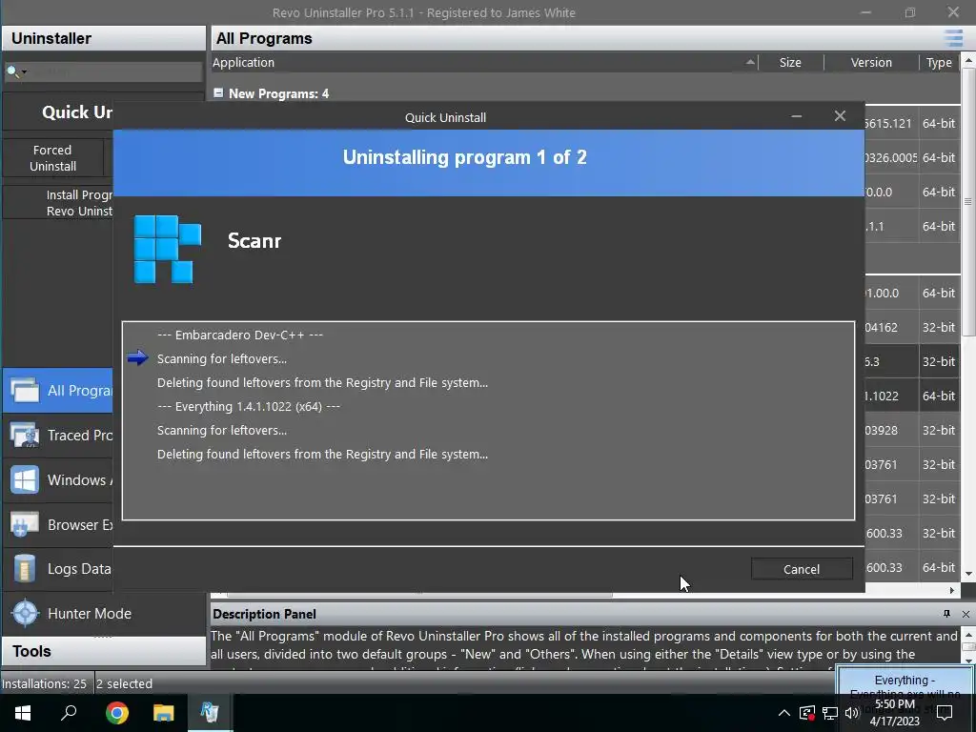
Task: Open the Traced Programs module
Action: (x=58, y=435)
